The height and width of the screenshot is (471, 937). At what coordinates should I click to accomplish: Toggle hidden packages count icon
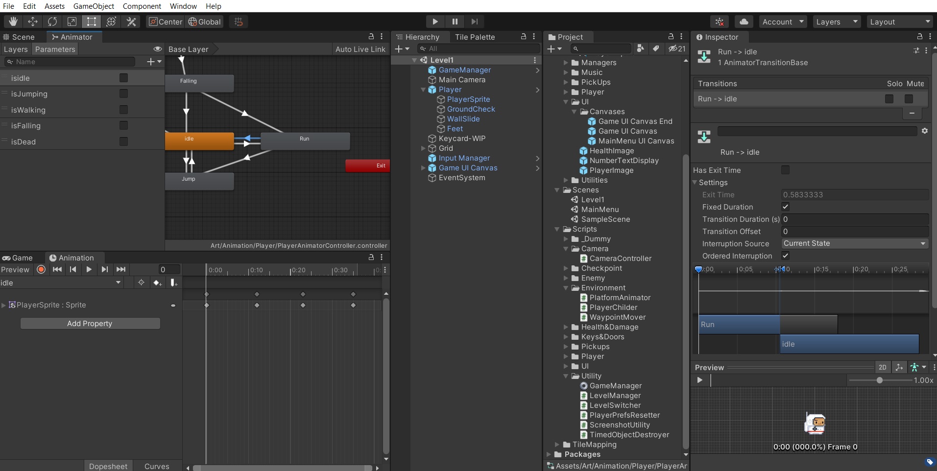click(677, 48)
